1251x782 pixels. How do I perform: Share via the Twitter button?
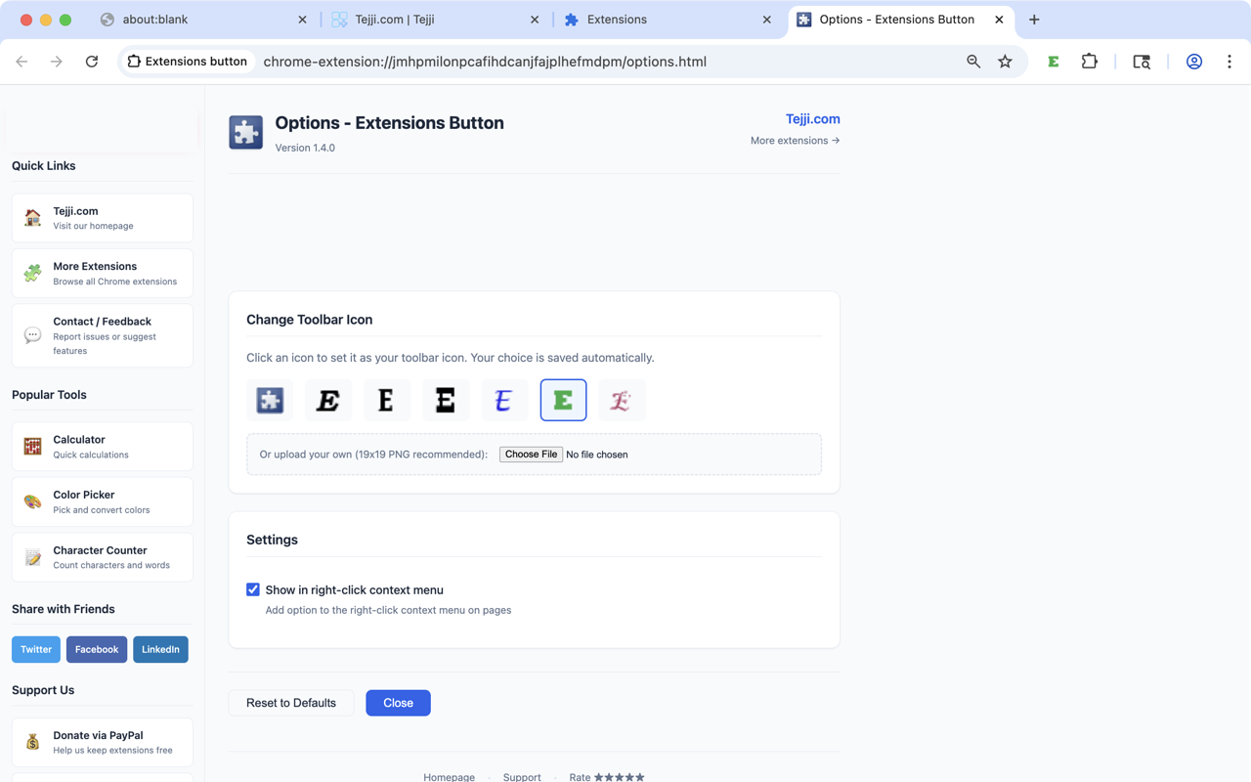(x=35, y=649)
